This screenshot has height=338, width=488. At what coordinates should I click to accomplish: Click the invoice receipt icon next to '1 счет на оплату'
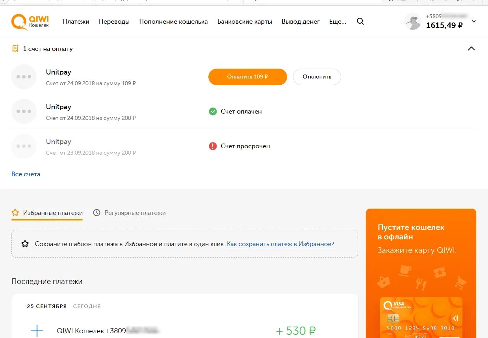15,49
